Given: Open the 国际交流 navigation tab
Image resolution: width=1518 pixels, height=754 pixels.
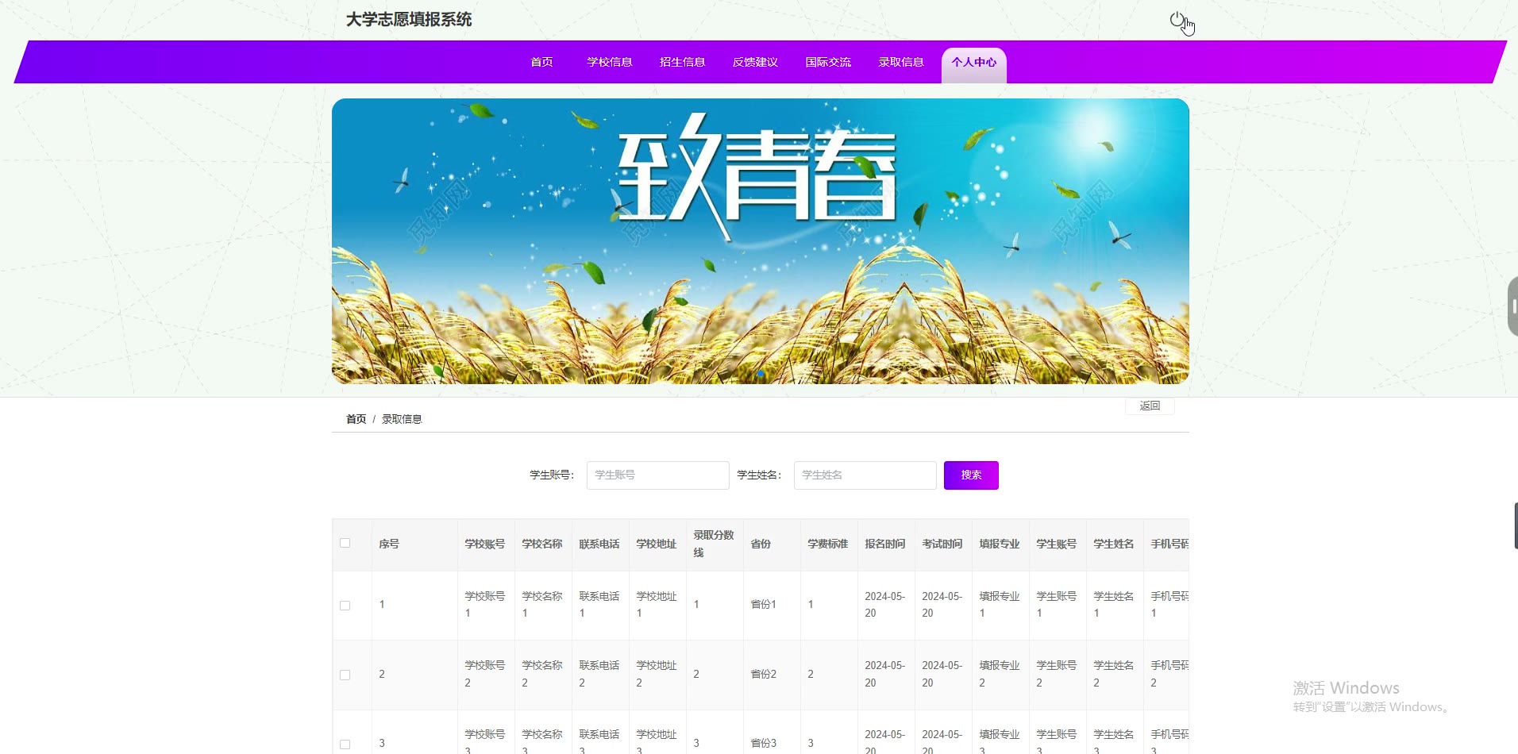Looking at the screenshot, I should tap(828, 62).
